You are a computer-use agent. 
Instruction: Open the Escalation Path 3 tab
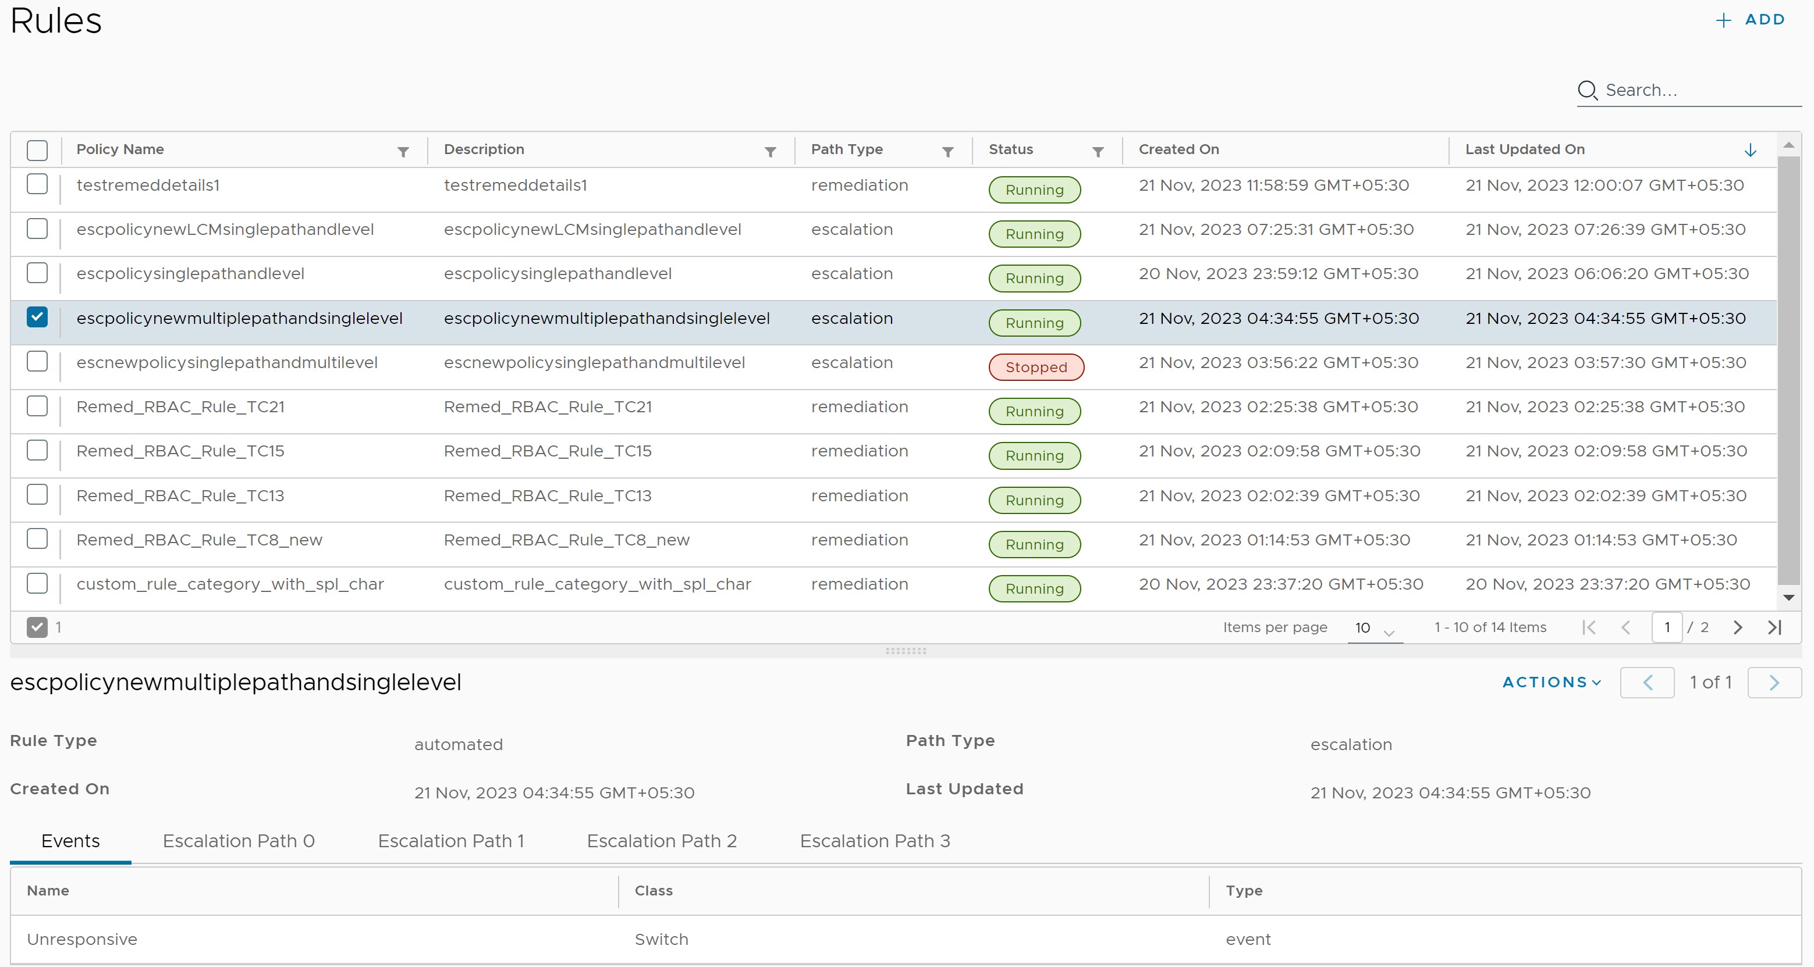(x=875, y=841)
